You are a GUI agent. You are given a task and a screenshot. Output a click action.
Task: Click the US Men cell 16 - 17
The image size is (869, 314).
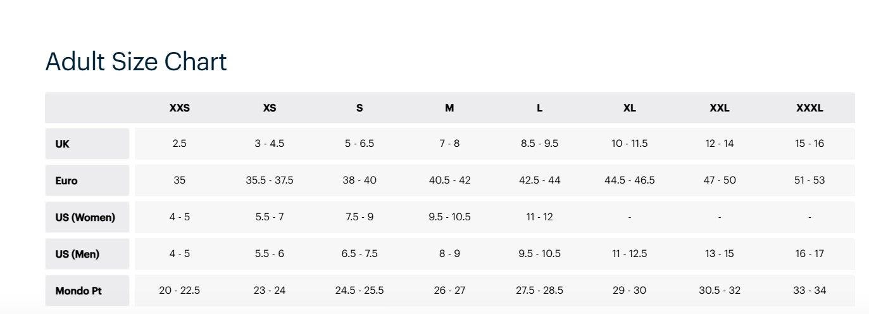coord(810,254)
